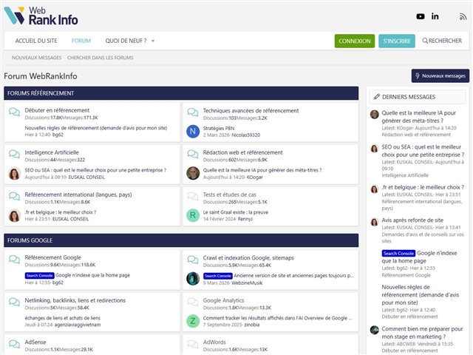This screenshot has width=473, height=355.
Task: Open Débuter en référencement forum
Action: (x=57, y=110)
